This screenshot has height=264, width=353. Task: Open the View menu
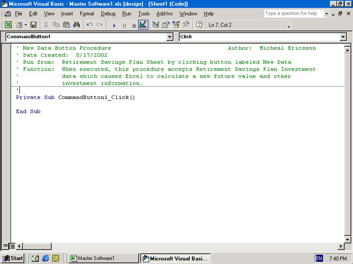coord(49,14)
